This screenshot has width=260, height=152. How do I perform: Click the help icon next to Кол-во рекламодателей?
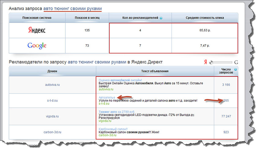pyautogui.click(x=161, y=18)
